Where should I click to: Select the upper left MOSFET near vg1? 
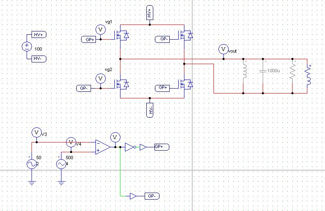click(122, 36)
